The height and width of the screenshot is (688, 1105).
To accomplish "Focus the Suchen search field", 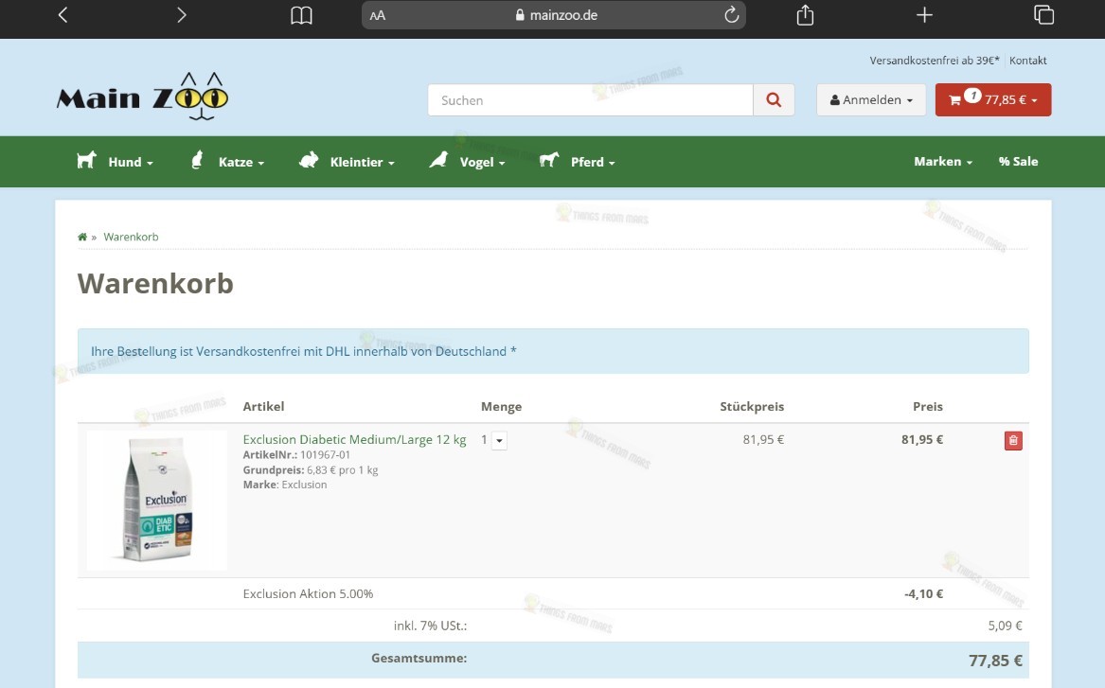I will pos(591,100).
